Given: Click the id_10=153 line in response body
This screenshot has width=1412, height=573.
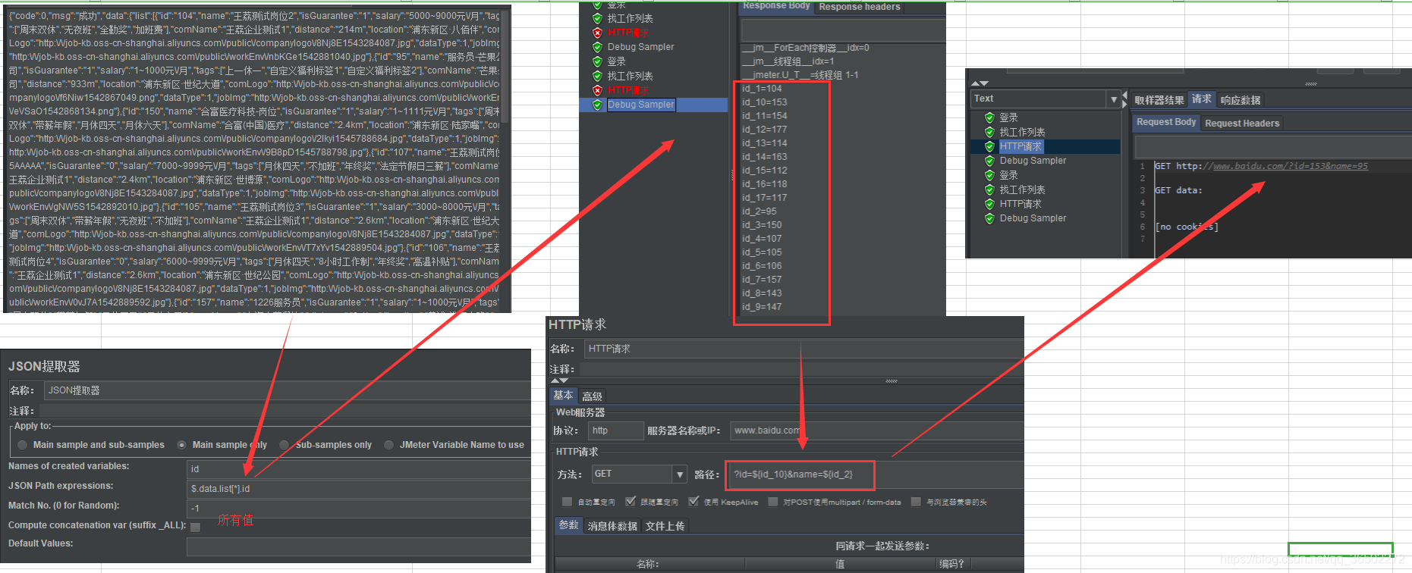Looking at the screenshot, I should pos(764,102).
